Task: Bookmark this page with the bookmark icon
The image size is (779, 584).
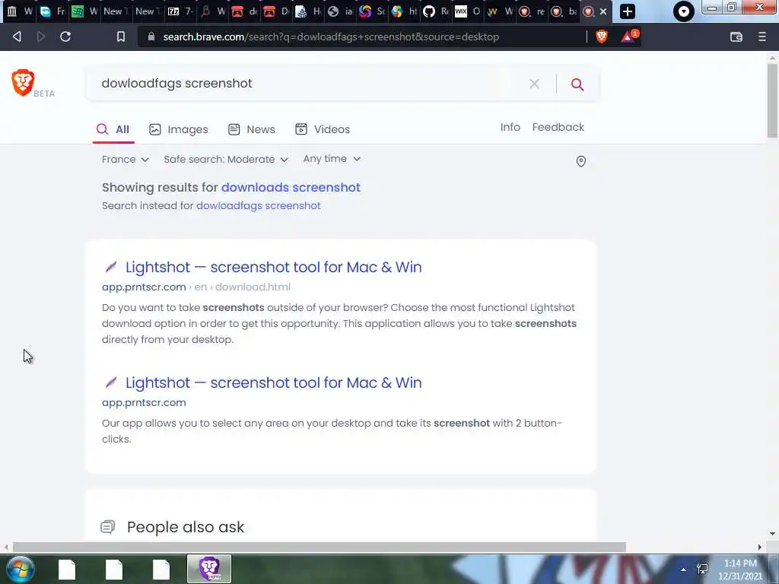Action: [121, 36]
